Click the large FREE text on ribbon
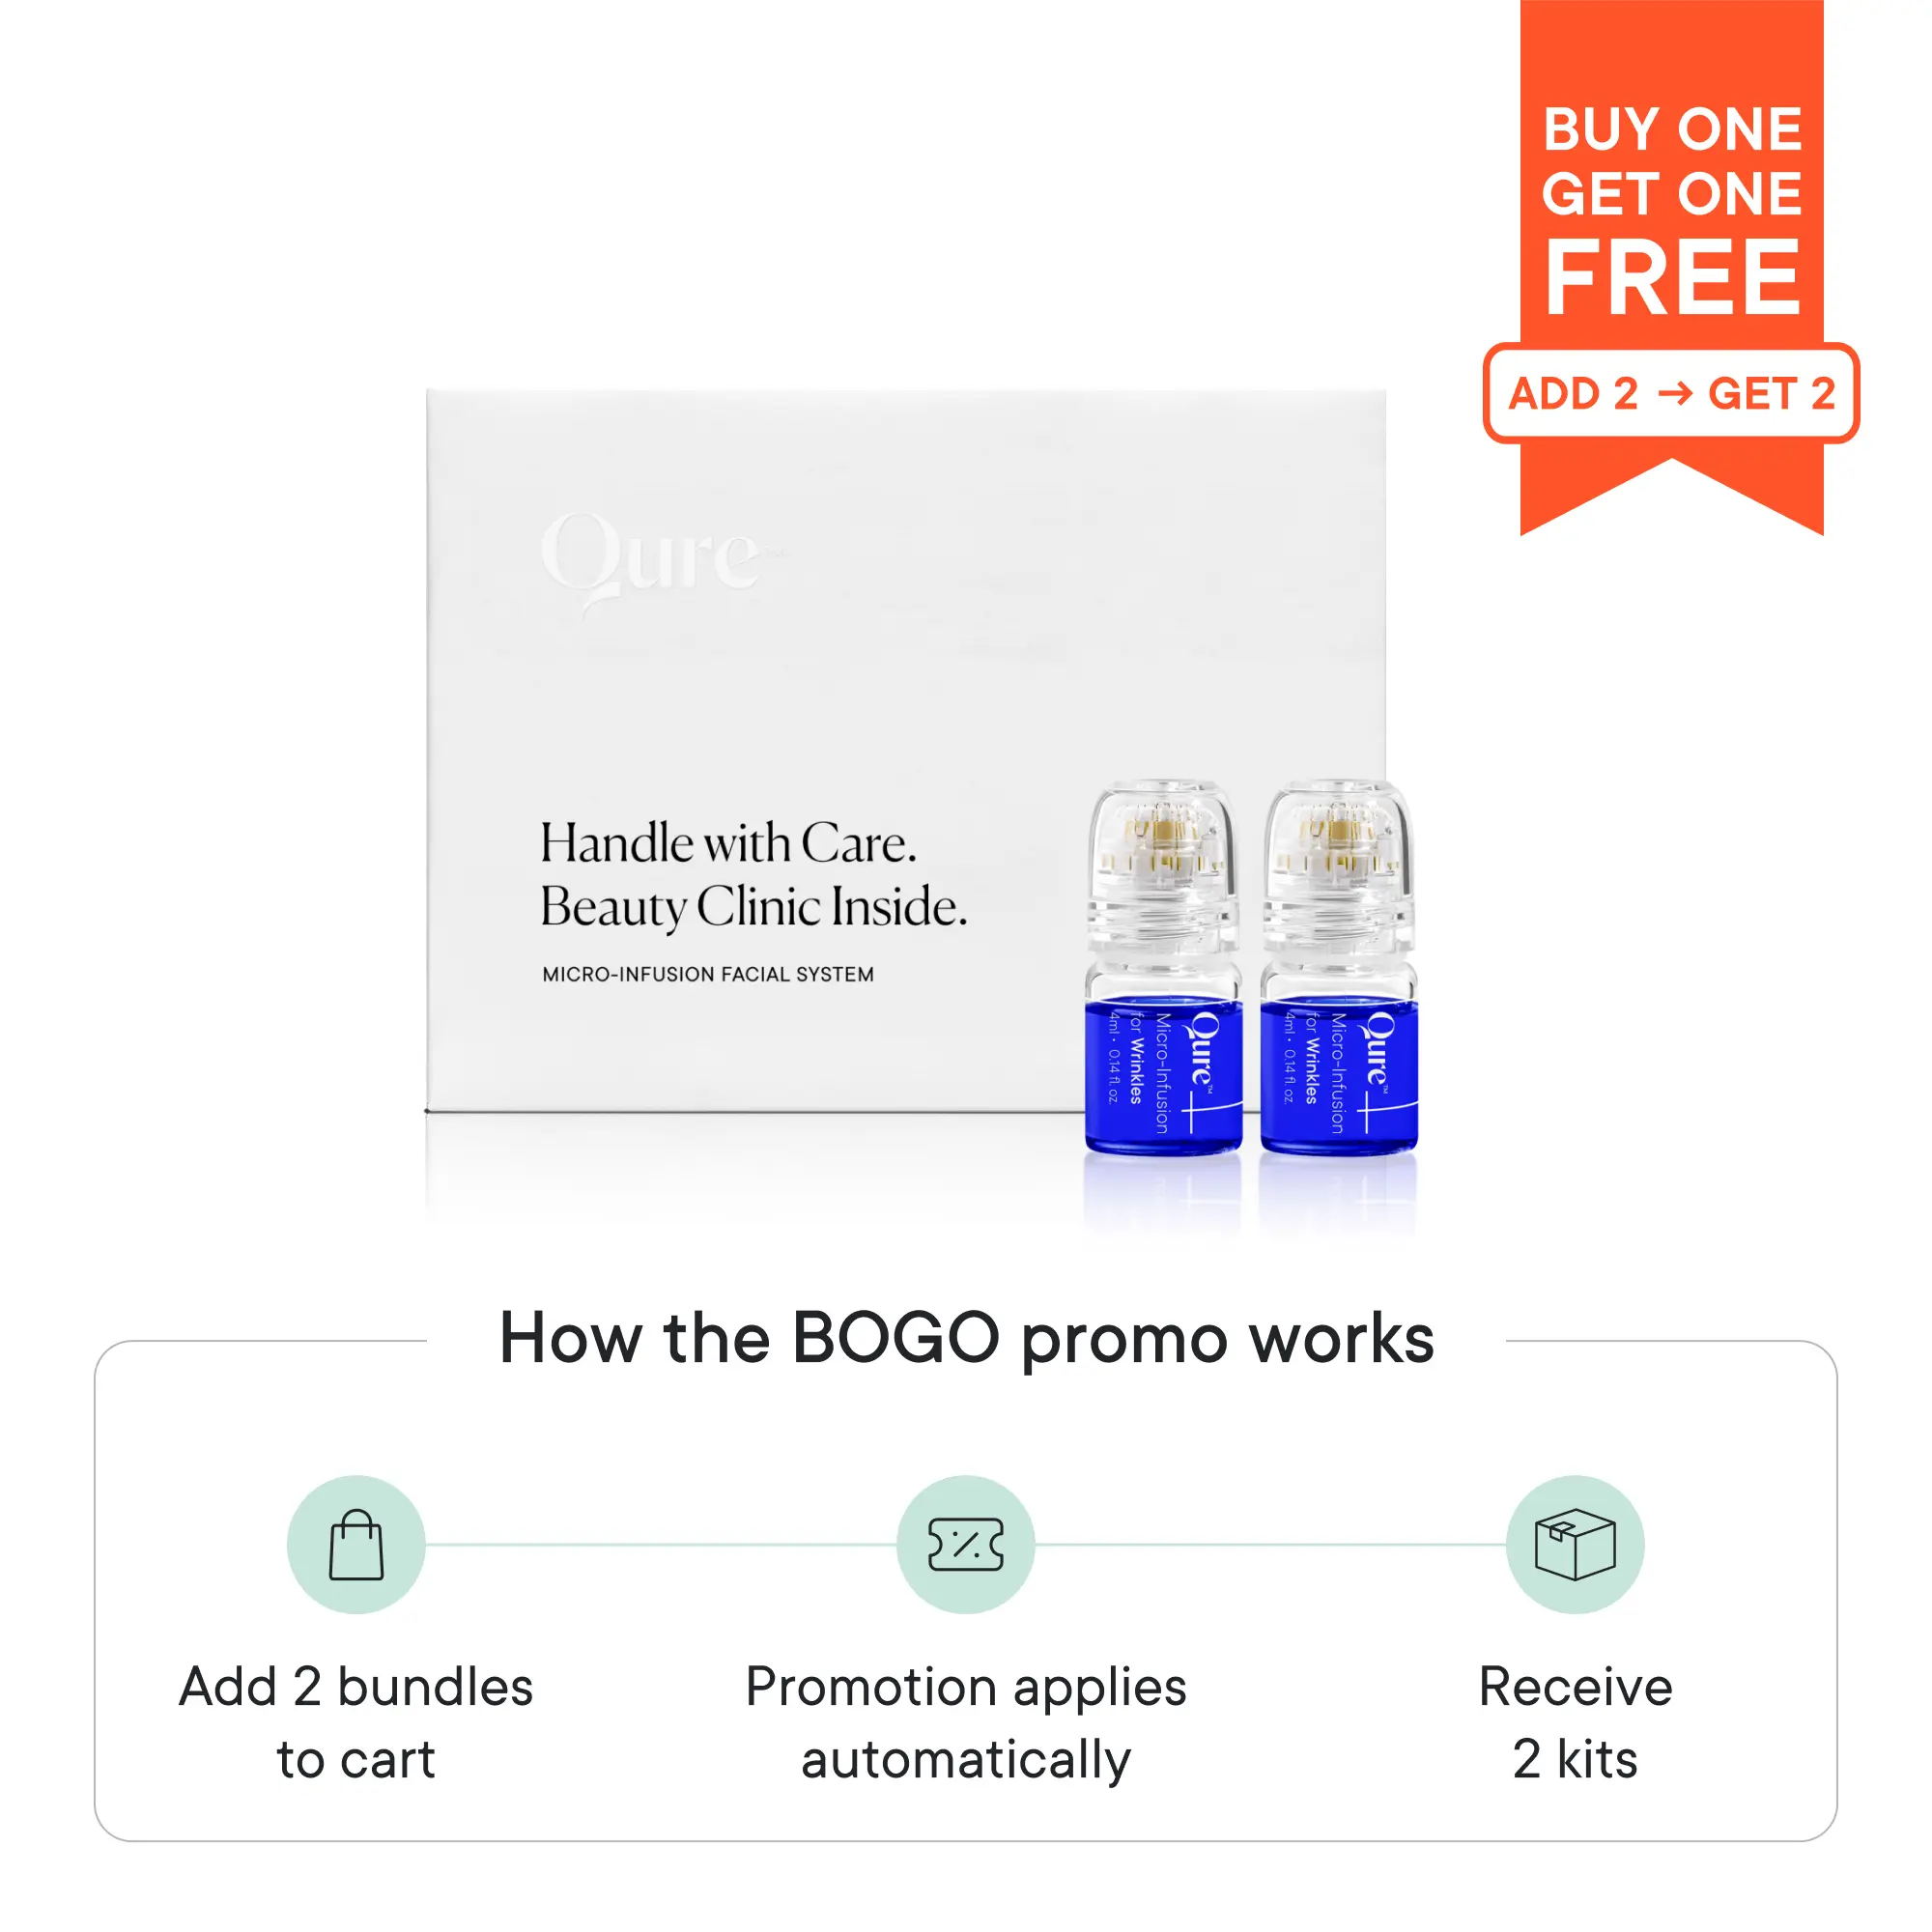 click(1671, 277)
